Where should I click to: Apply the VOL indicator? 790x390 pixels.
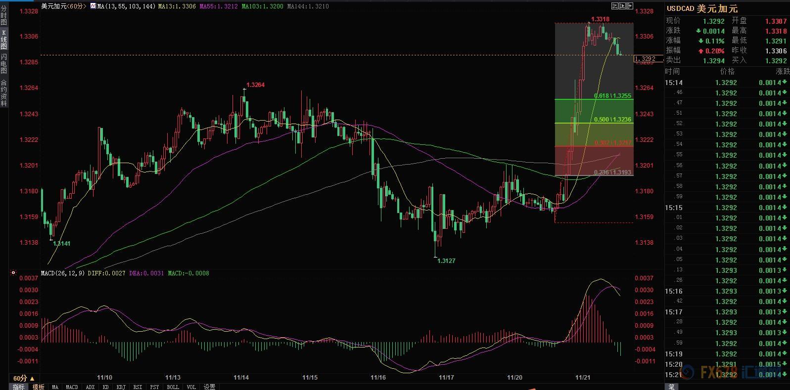pos(191,387)
